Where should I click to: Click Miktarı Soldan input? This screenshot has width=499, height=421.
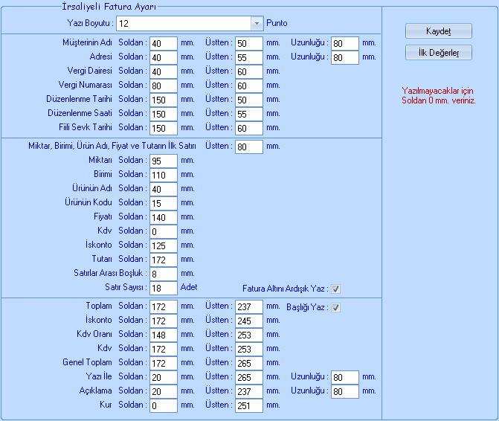pyautogui.click(x=164, y=161)
